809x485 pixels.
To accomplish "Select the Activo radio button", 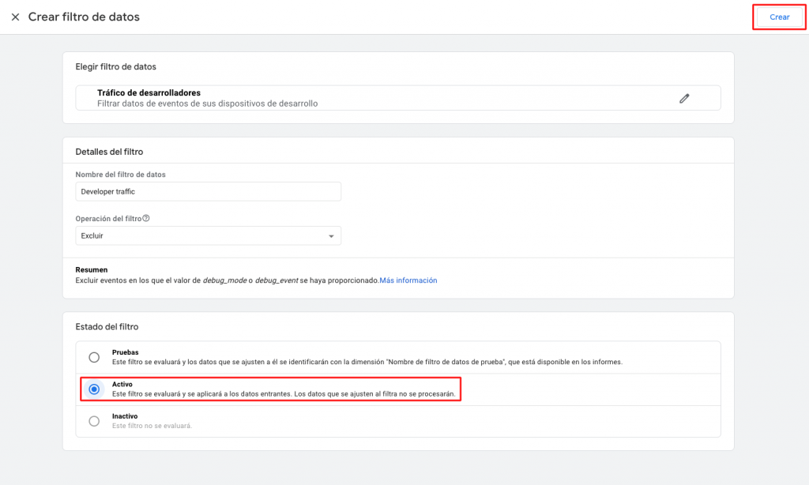I will (x=94, y=389).
